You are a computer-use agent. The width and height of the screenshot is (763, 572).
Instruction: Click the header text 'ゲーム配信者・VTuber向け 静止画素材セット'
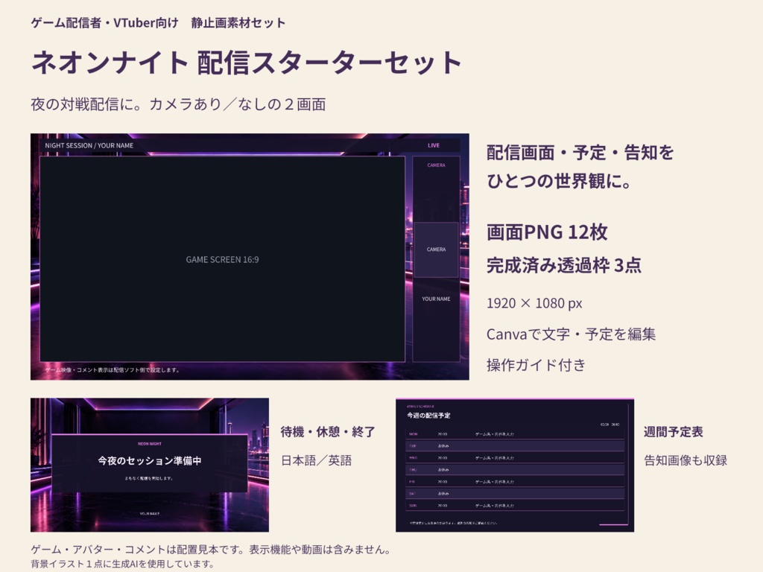point(158,23)
